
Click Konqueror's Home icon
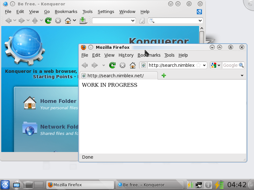click(x=68, y=21)
